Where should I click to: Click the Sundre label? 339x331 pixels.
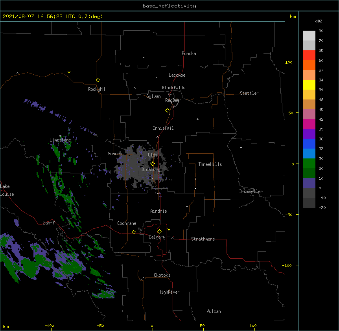tap(115, 154)
